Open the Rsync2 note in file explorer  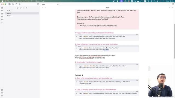pos(22,16)
